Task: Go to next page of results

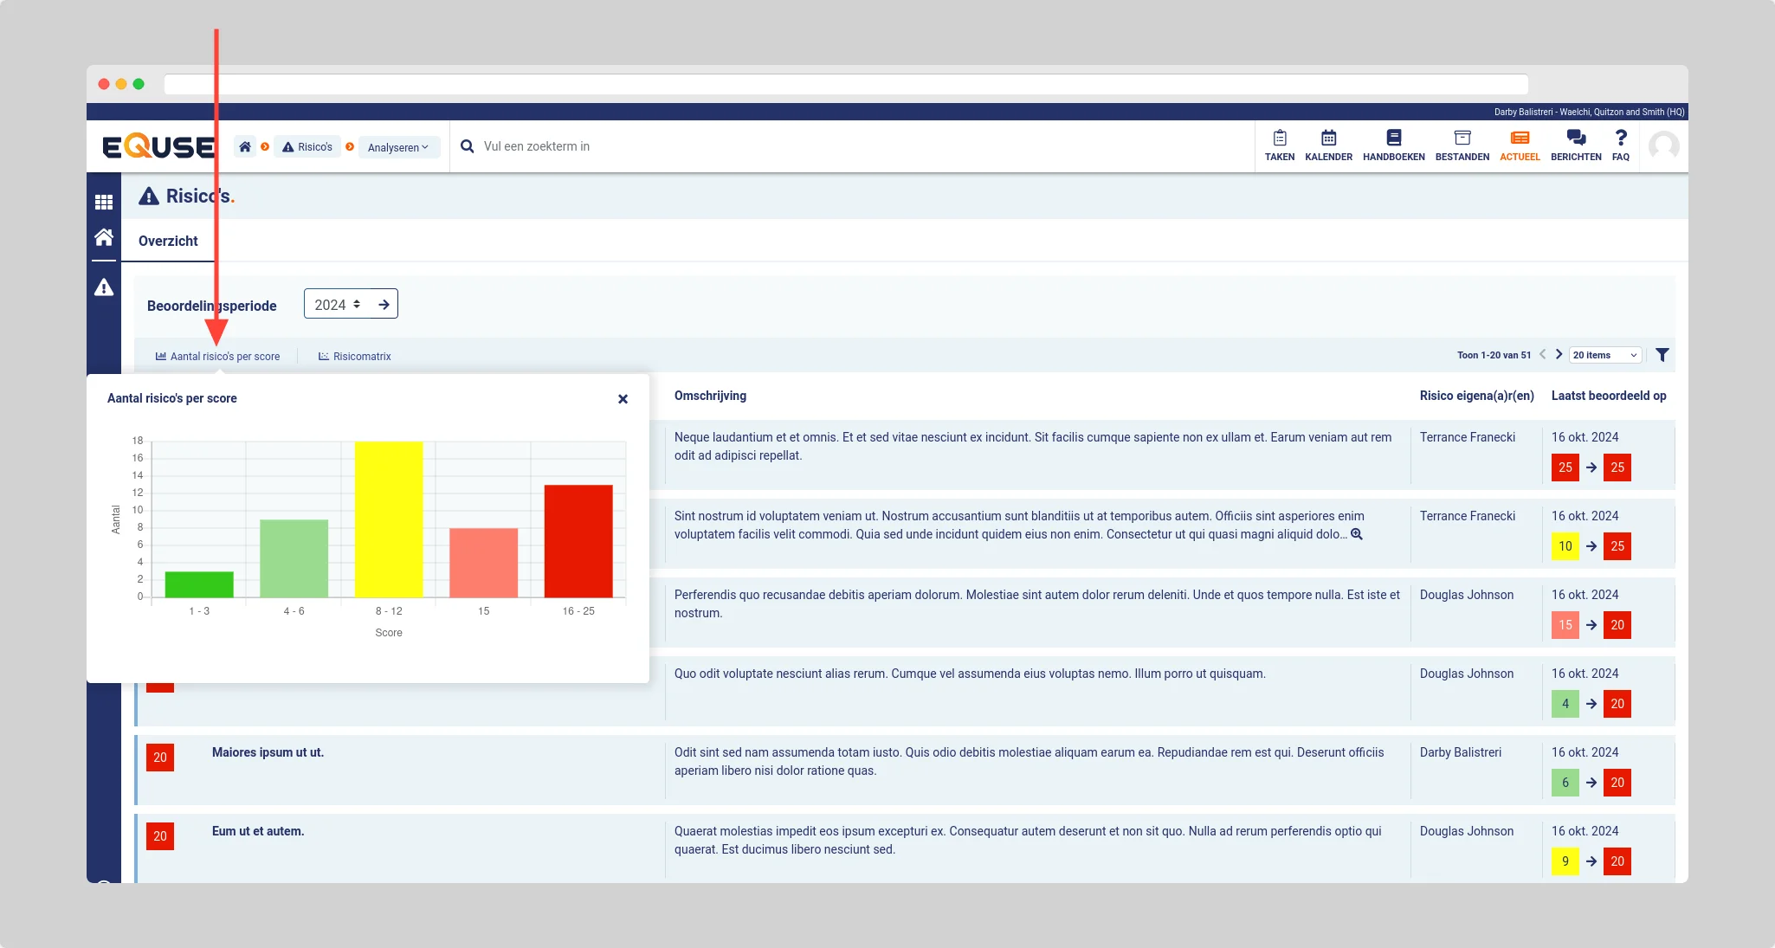Action: pos(1559,354)
